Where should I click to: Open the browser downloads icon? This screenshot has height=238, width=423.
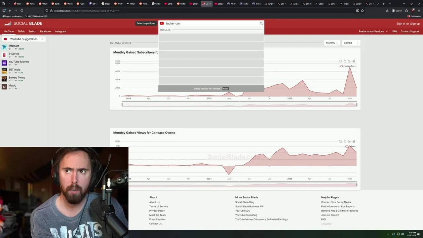coord(387,11)
